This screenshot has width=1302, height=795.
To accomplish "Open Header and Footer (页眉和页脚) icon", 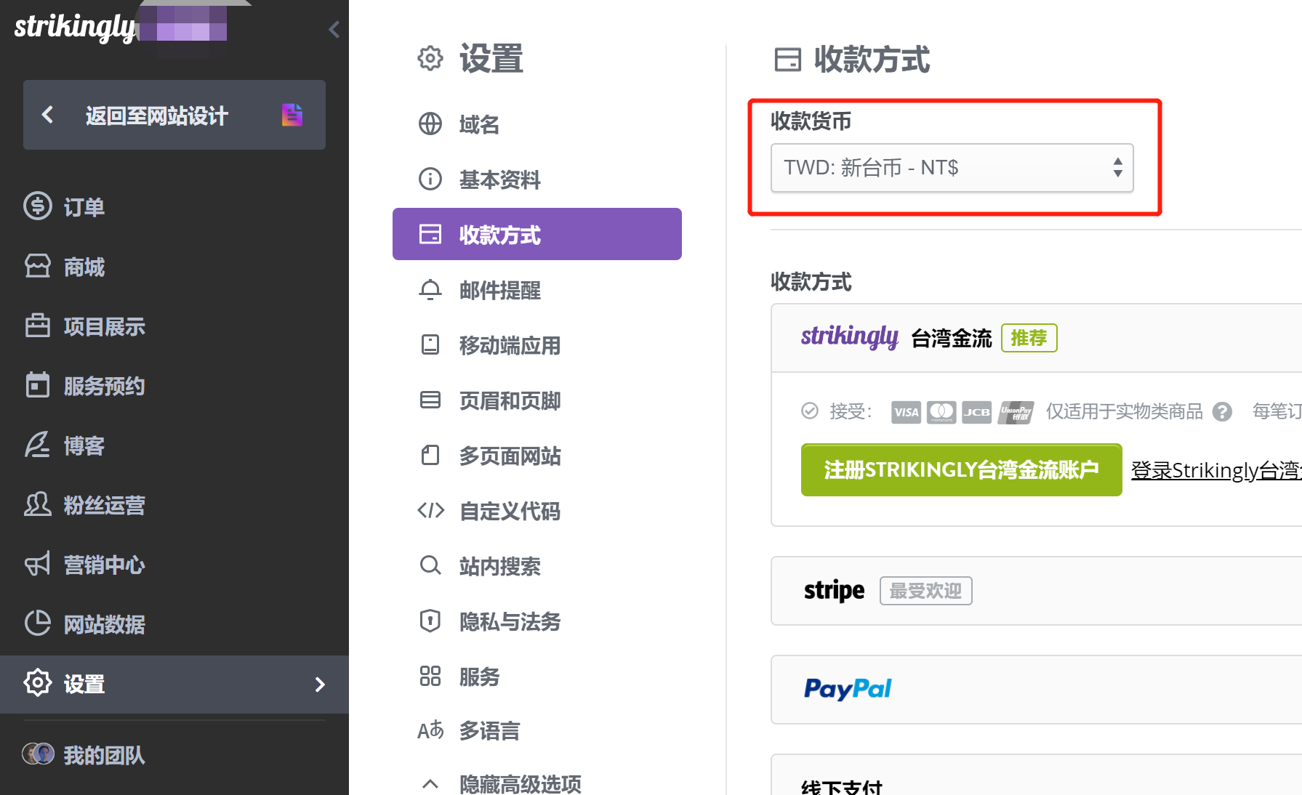I will (430, 400).
